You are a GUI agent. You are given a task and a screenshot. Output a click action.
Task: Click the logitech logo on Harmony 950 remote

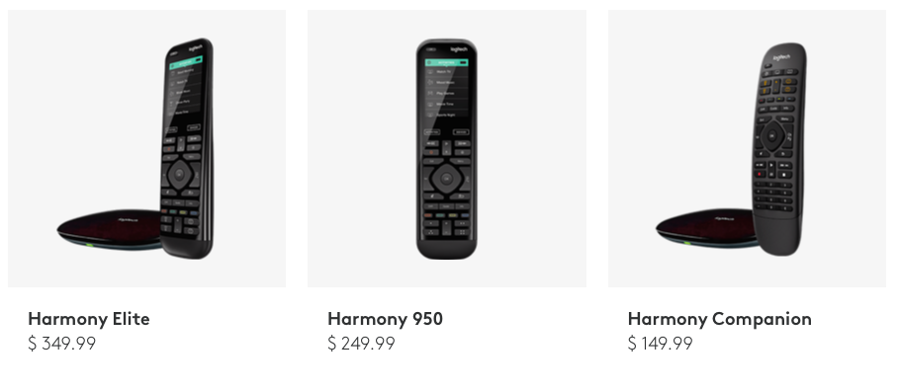pyautogui.click(x=459, y=49)
